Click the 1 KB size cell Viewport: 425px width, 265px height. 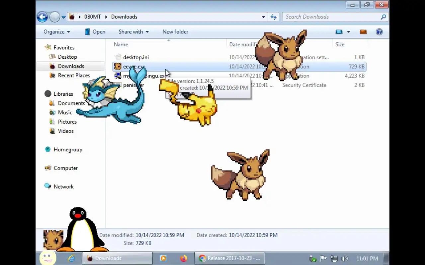click(x=359, y=57)
